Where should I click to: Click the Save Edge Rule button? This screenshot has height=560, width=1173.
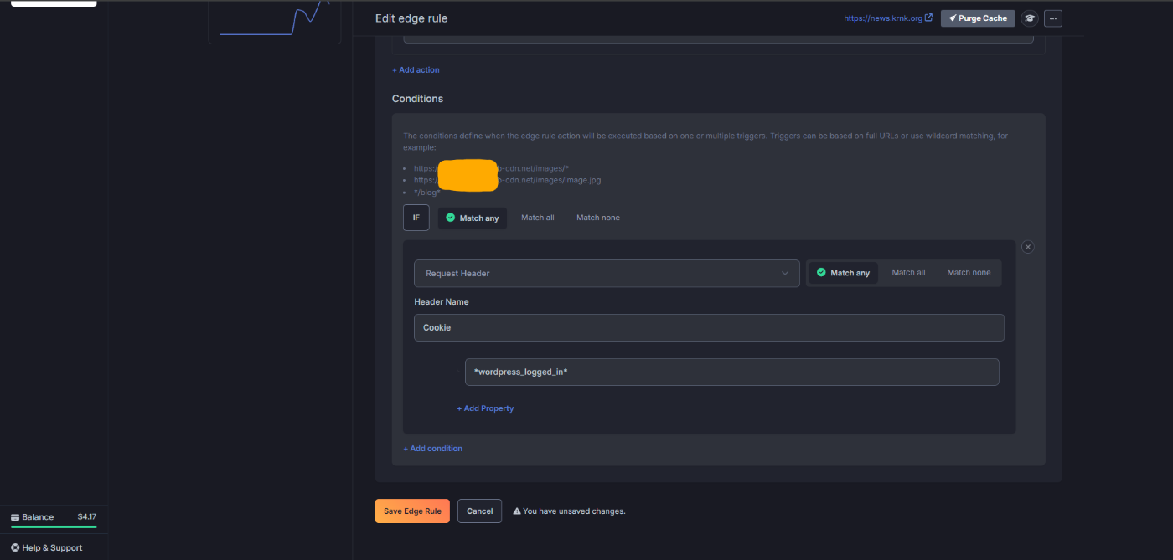click(412, 511)
